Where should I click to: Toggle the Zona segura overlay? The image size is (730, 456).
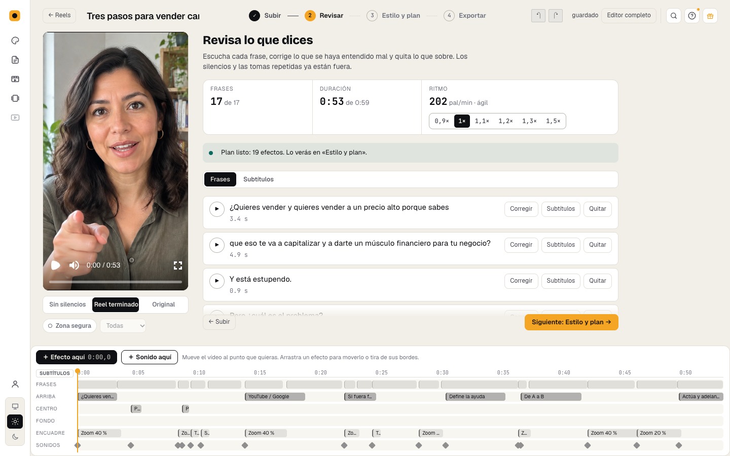[69, 326]
